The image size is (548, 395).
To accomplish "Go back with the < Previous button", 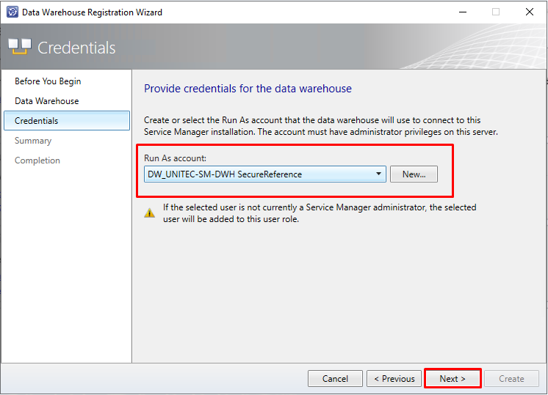I will tap(394, 379).
